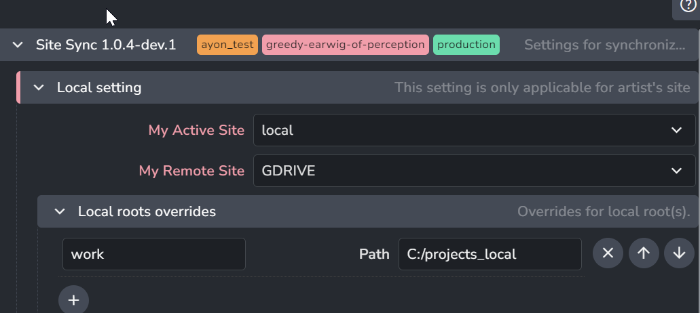700x313 pixels.
Task: Remove the work root override entry
Action: coord(608,253)
